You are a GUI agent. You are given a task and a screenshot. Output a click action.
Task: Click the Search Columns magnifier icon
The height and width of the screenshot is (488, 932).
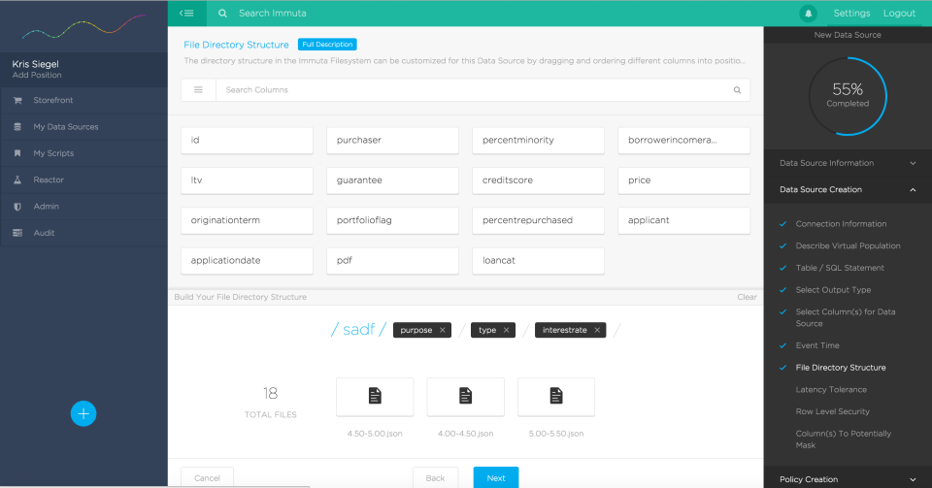737,90
